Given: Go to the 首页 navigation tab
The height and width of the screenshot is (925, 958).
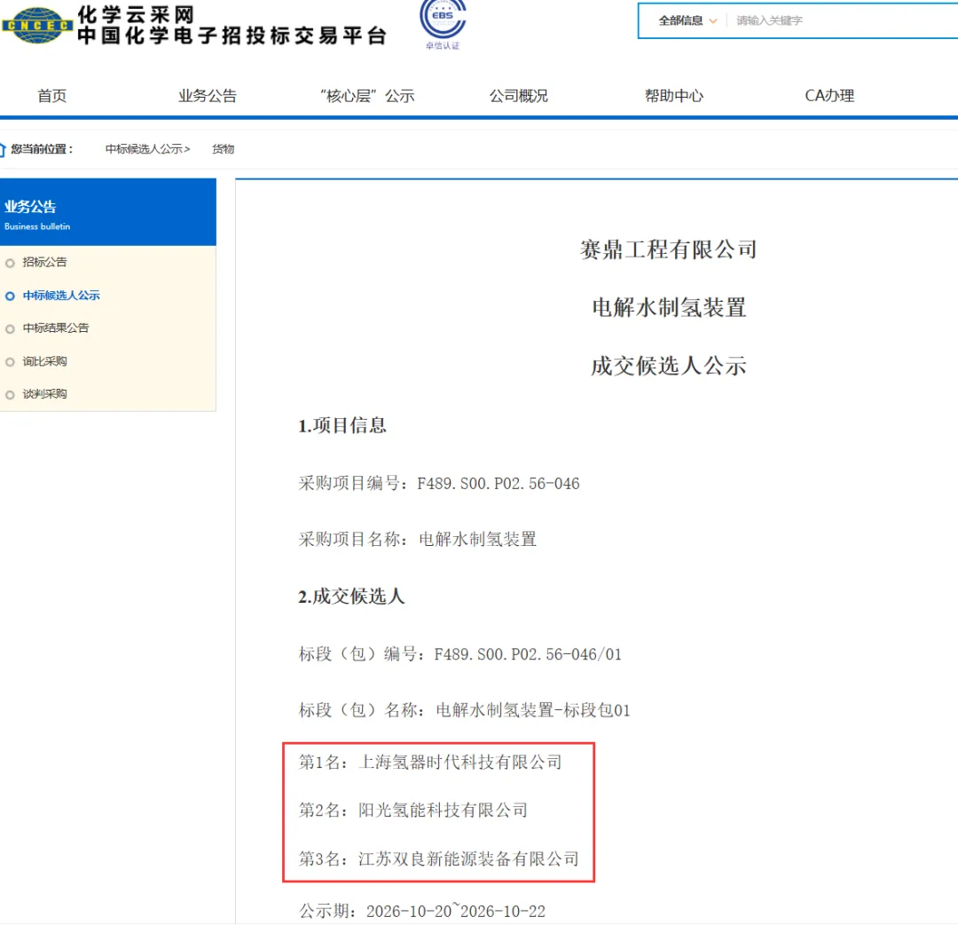Looking at the screenshot, I should pyautogui.click(x=52, y=96).
